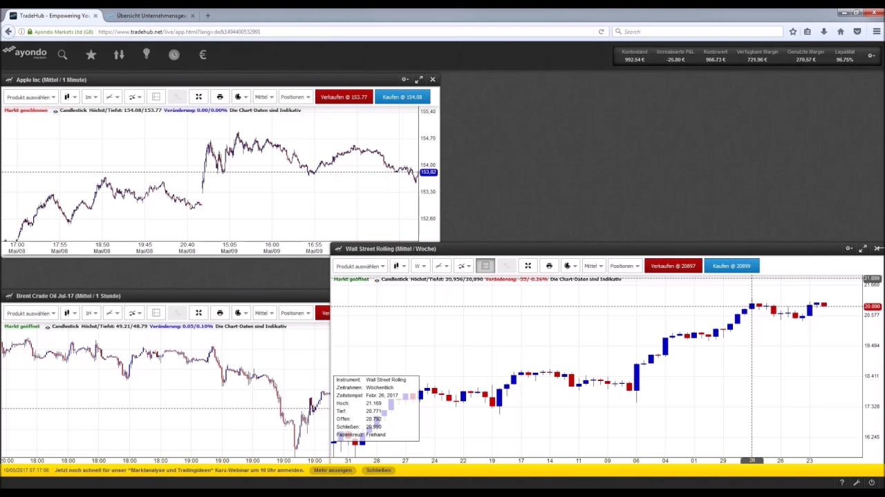Open the favorites star icon
Image resolution: width=885 pixels, height=497 pixels.
(91, 55)
